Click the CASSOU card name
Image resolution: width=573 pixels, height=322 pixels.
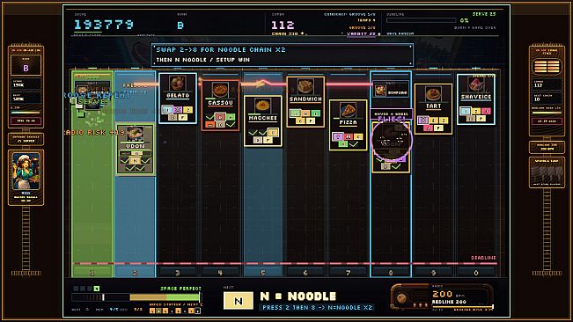(220, 103)
